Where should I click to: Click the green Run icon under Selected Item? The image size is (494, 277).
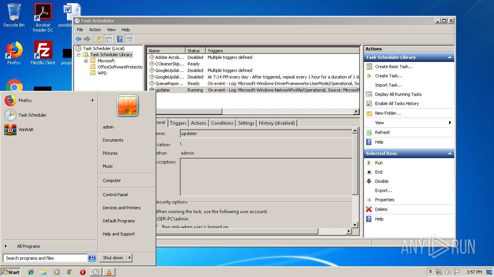pos(369,163)
